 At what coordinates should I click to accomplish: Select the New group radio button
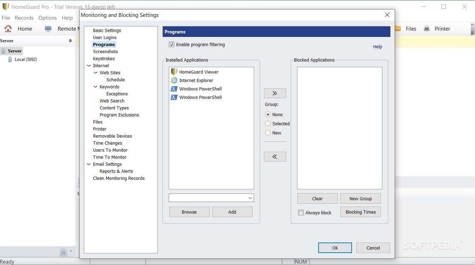(268, 133)
